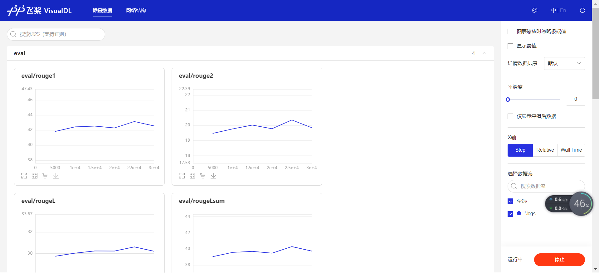Check show only smoothed data
The image size is (599, 273).
point(510,116)
